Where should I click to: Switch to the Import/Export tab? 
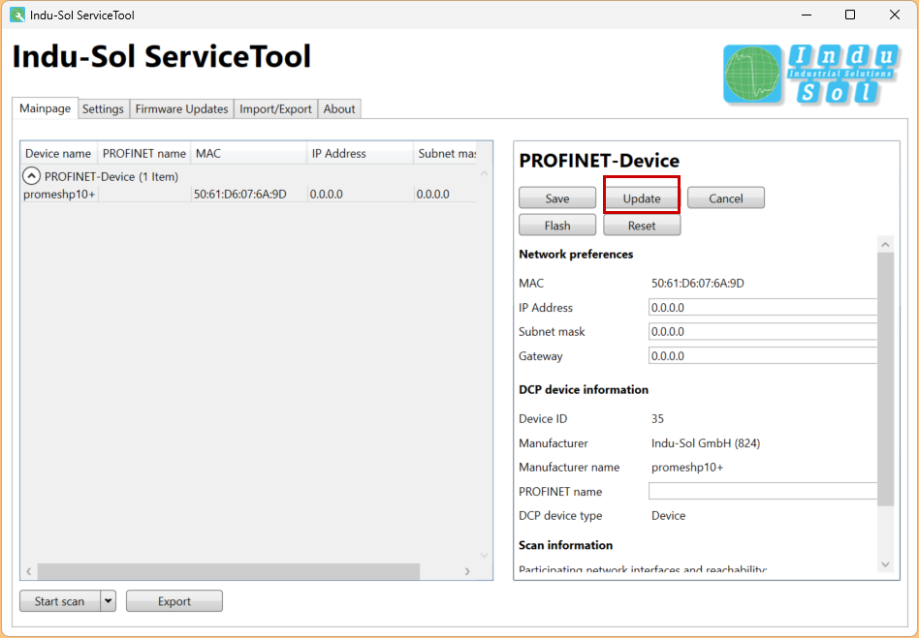pos(275,108)
